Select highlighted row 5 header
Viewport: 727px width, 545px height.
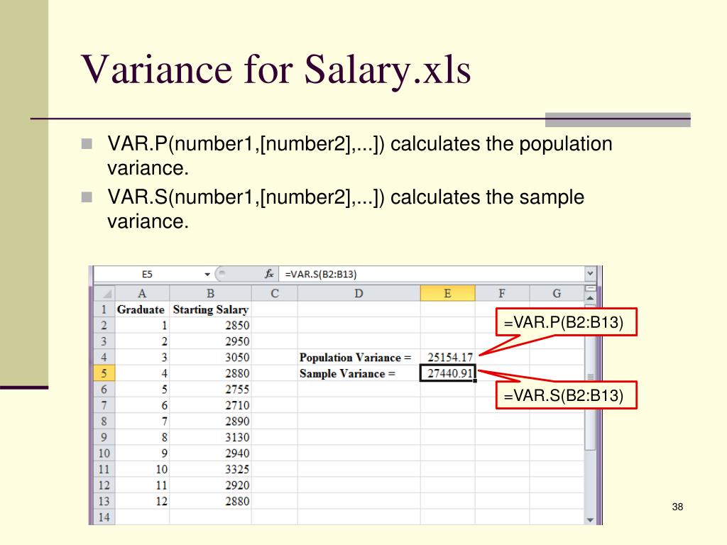(x=104, y=373)
